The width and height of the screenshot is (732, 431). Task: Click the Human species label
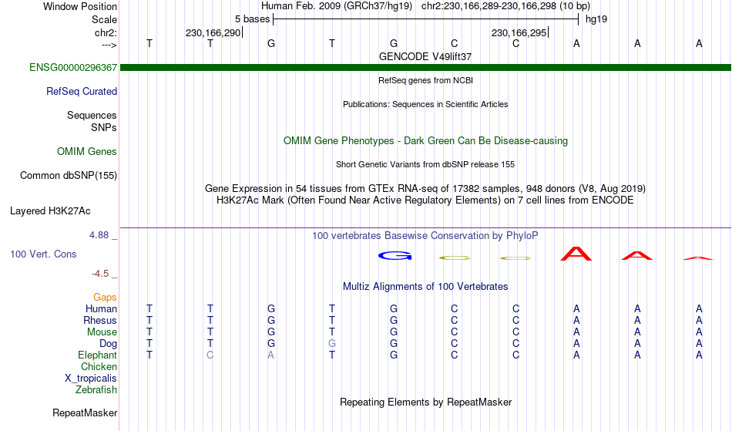[101, 308]
